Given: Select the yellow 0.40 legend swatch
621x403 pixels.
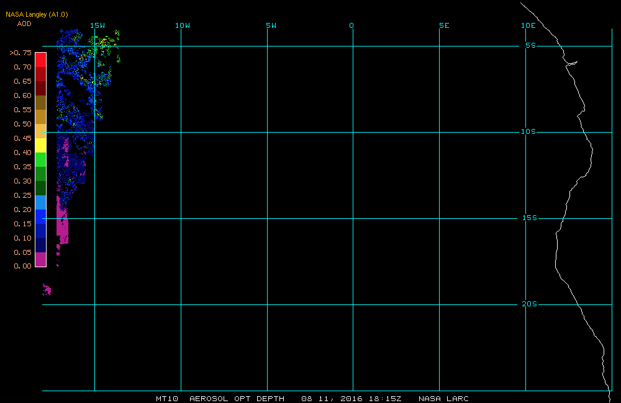Looking at the screenshot, I should 41,145.
